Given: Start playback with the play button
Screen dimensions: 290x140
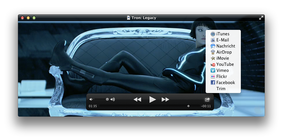Looking at the screenshot, I should pos(152,99).
